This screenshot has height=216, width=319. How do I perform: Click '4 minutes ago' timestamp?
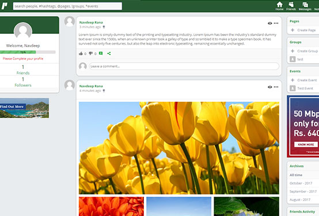90,91
